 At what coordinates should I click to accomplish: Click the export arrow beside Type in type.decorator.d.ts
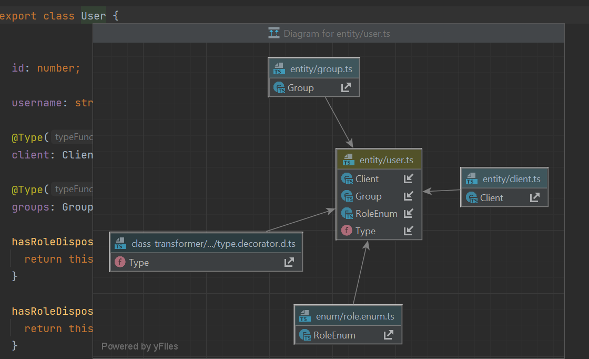point(289,262)
